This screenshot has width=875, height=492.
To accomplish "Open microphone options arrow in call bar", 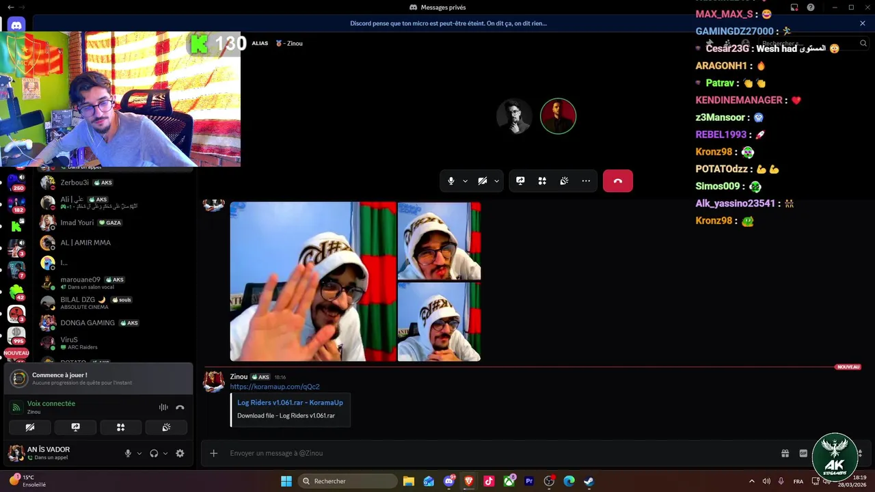I will click(x=465, y=181).
